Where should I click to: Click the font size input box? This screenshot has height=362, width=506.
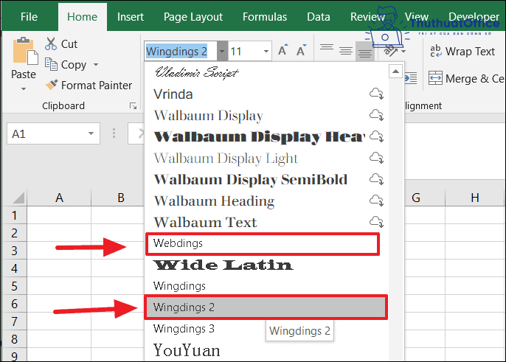tap(245, 51)
